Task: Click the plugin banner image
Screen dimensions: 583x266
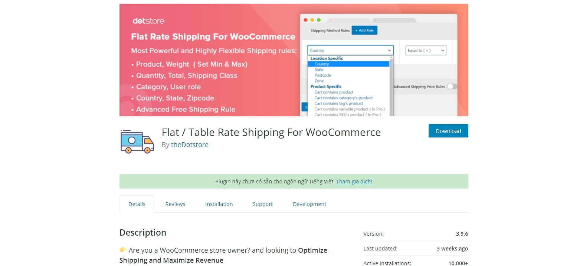Action: click(294, 60)
